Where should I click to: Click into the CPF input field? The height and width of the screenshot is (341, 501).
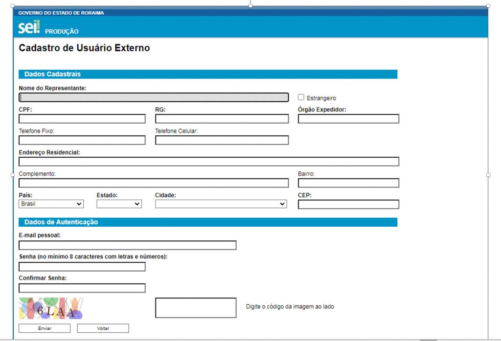(x=82, y=119)
